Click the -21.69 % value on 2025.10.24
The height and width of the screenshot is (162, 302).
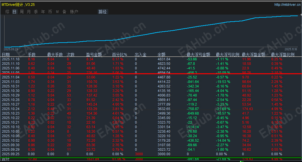click(223, 109)
